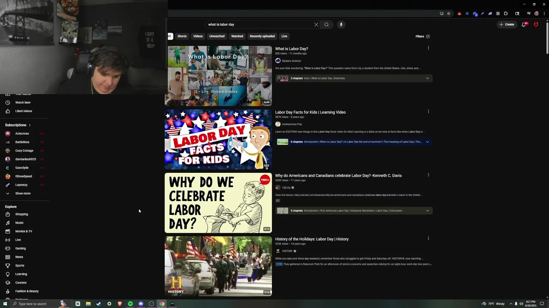
Task: Select the Shorts filter chip
Action: [182, 36]
